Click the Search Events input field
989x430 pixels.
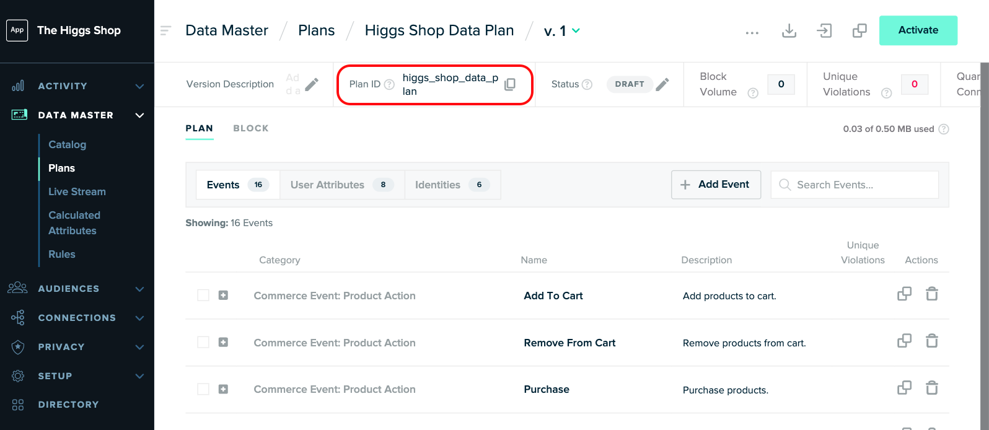click(x=855, y=185)
